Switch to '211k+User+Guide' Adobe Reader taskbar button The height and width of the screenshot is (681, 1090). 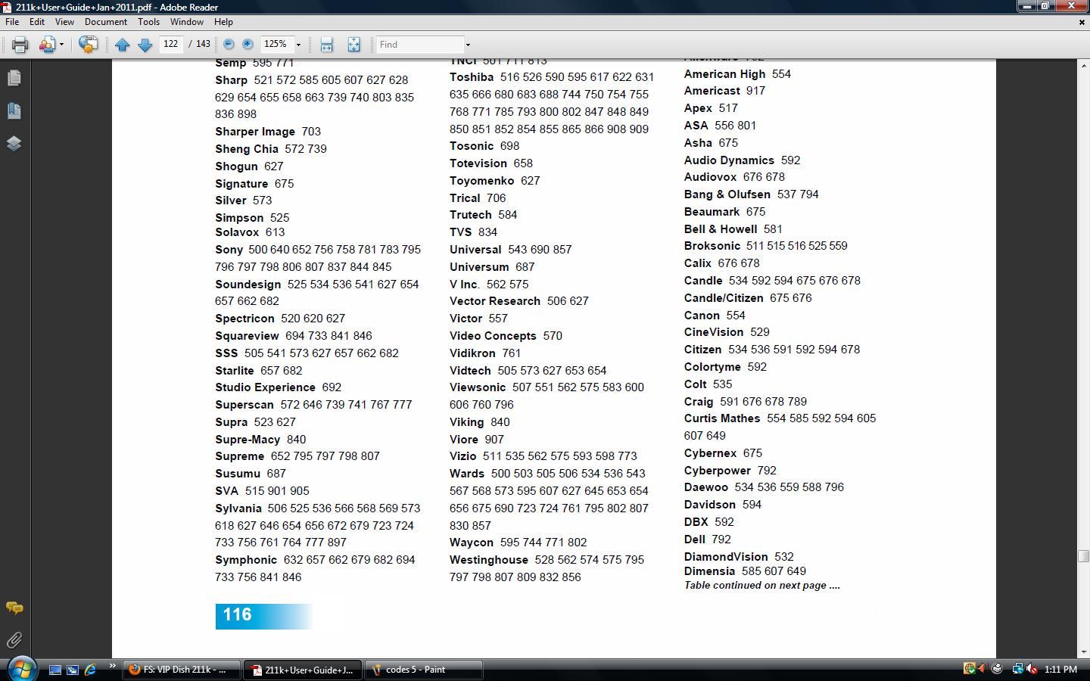303,670
